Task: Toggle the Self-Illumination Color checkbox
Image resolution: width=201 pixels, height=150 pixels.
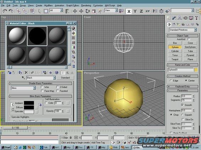Action: pyautogui.click(x=46, y=103)
